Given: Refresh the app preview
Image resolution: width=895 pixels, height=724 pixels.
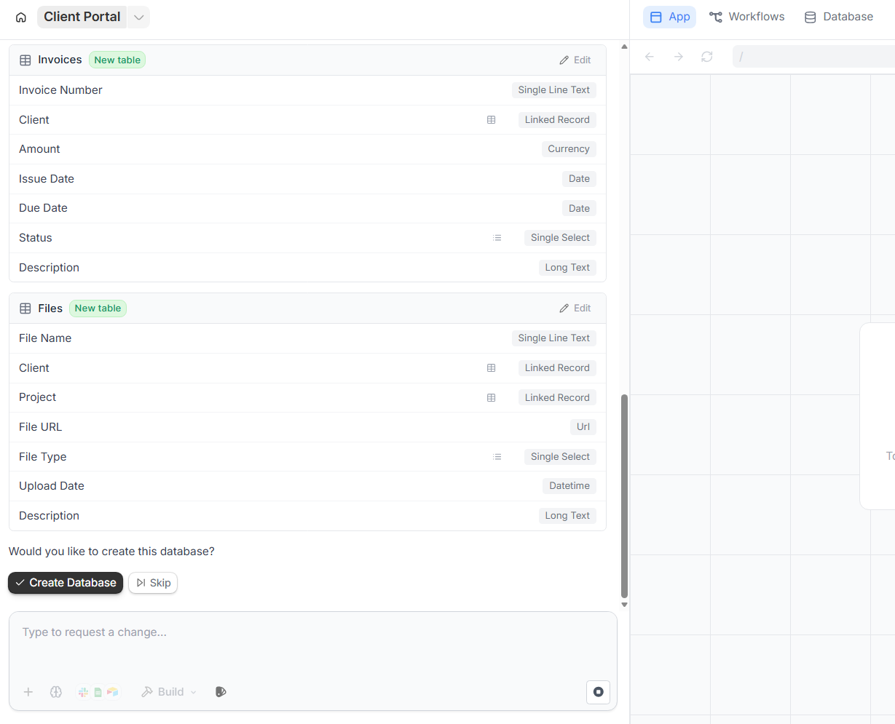Looking at the screenshot, I should (x=706, y=57).
